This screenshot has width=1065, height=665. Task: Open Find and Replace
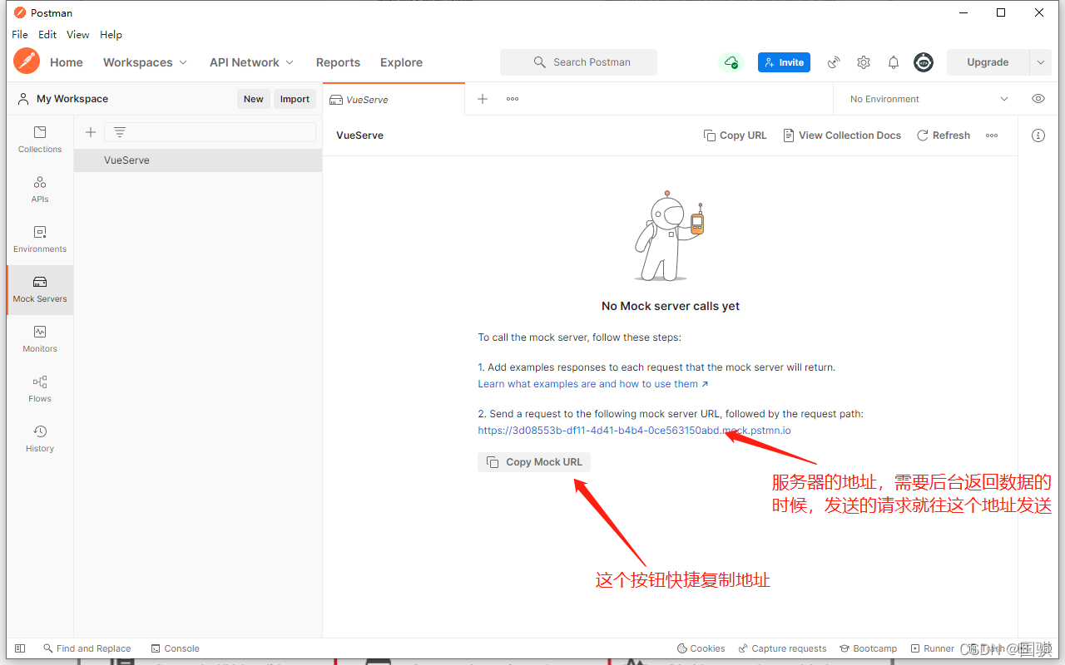(x=87, y=648)
